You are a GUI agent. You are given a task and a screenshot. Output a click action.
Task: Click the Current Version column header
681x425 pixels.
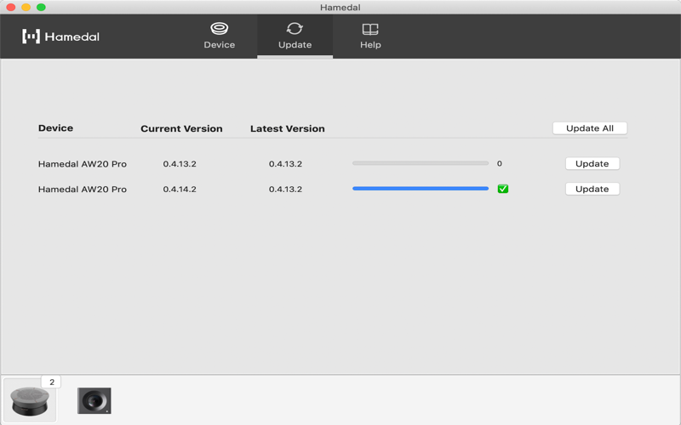[x=181, y=129]
